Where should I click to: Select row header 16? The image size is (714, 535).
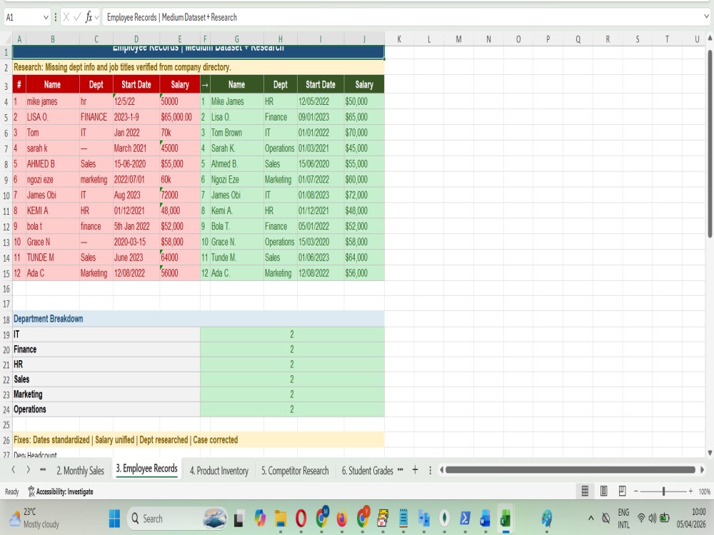pos(6,288)
